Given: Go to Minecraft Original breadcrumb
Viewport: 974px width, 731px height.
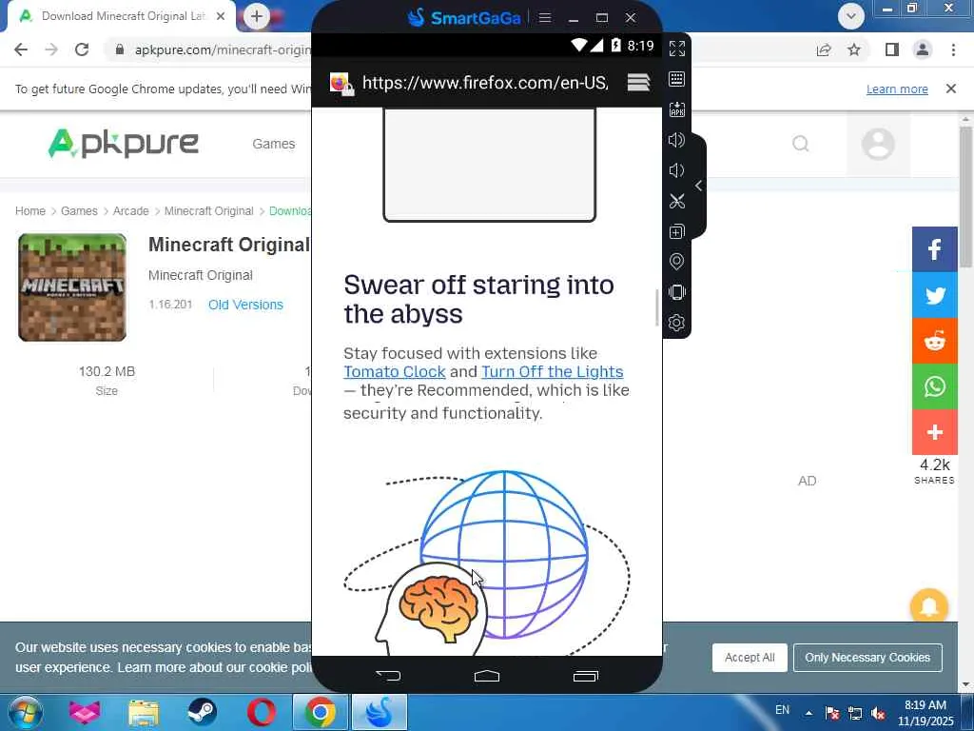Looking at the screenshot, I should (208, 210).
